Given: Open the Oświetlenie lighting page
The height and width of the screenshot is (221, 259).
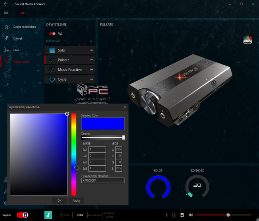Looking at the screenshot, I should point(21,61).
